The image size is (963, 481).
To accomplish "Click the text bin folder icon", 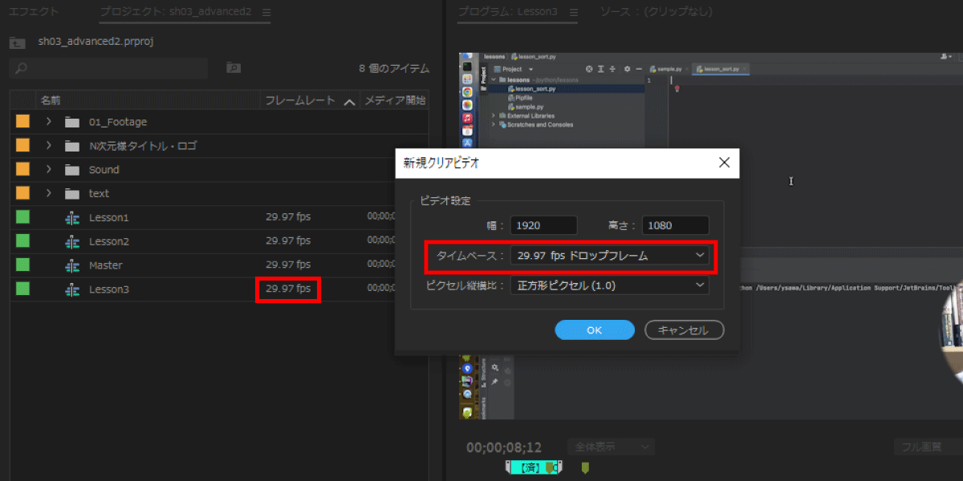I will (72, 194).
